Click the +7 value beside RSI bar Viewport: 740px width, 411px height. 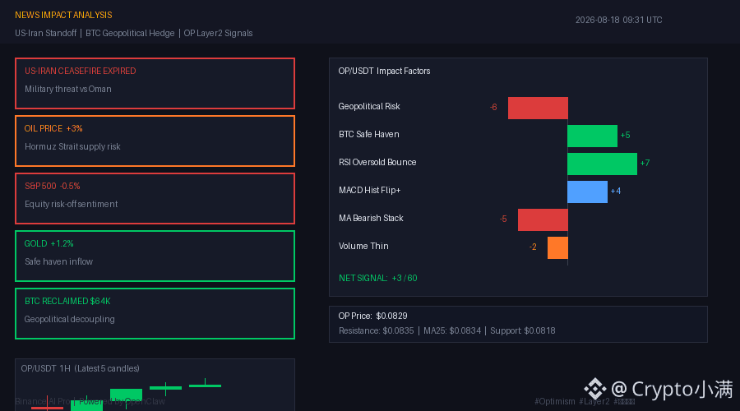tap(645, 164)
